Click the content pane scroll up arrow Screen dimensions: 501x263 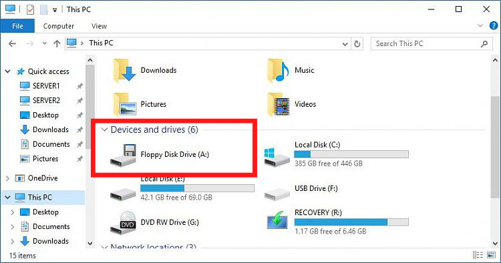coord(495,60)
